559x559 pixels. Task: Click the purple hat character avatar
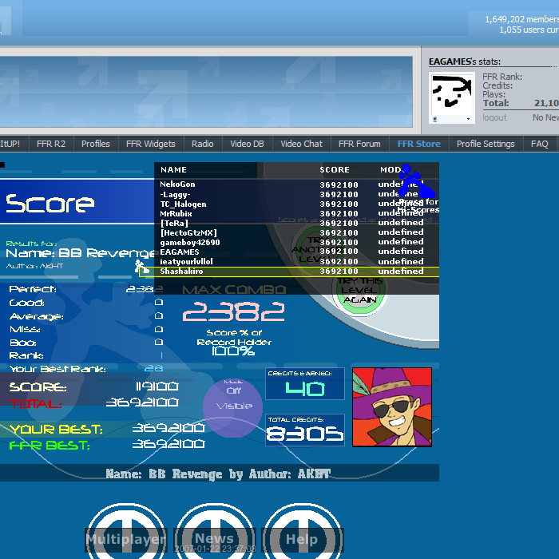pos(391,406)
